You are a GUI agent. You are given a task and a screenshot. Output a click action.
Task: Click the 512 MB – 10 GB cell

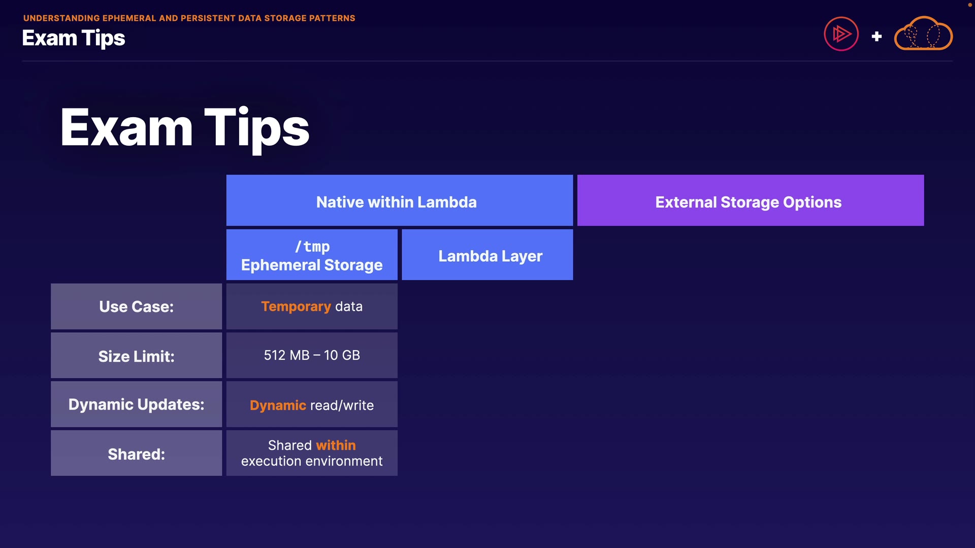click(x=312, y=355)
